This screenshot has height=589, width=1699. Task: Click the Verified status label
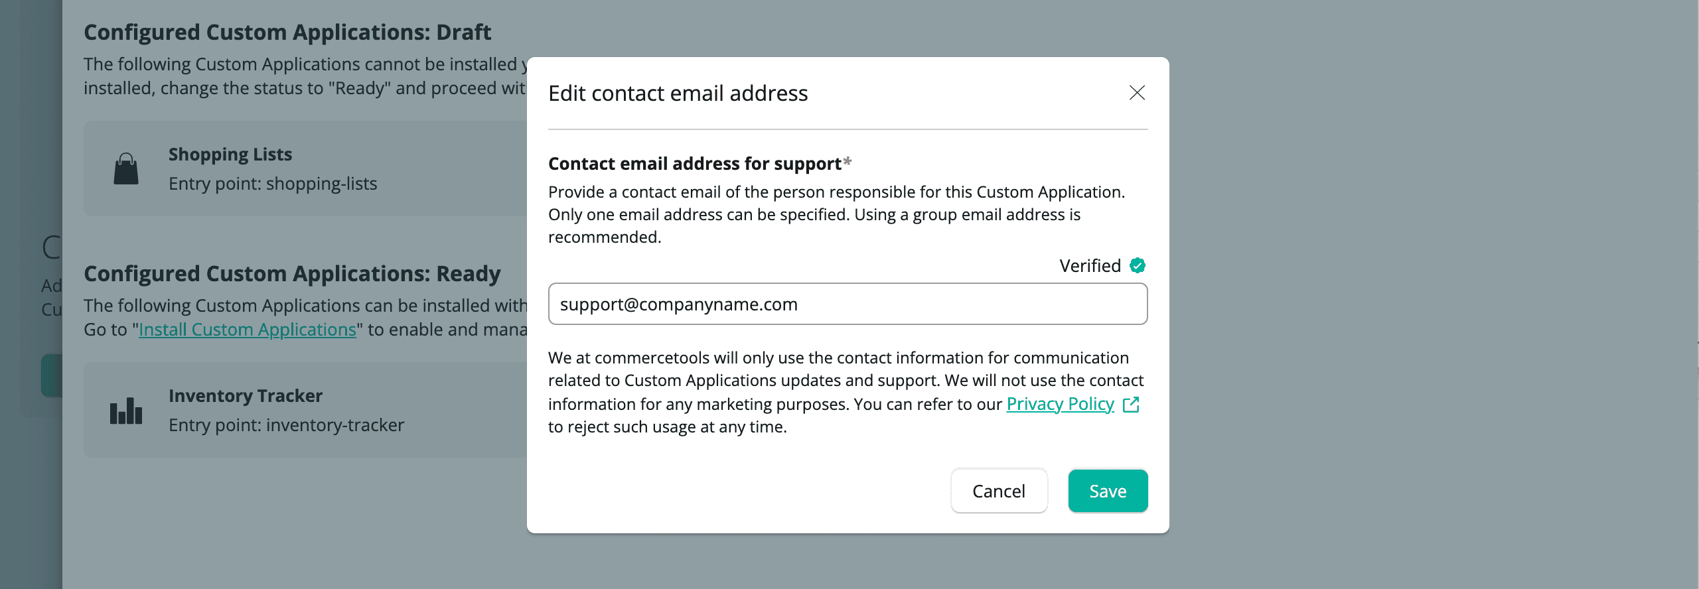(1090, 265)
